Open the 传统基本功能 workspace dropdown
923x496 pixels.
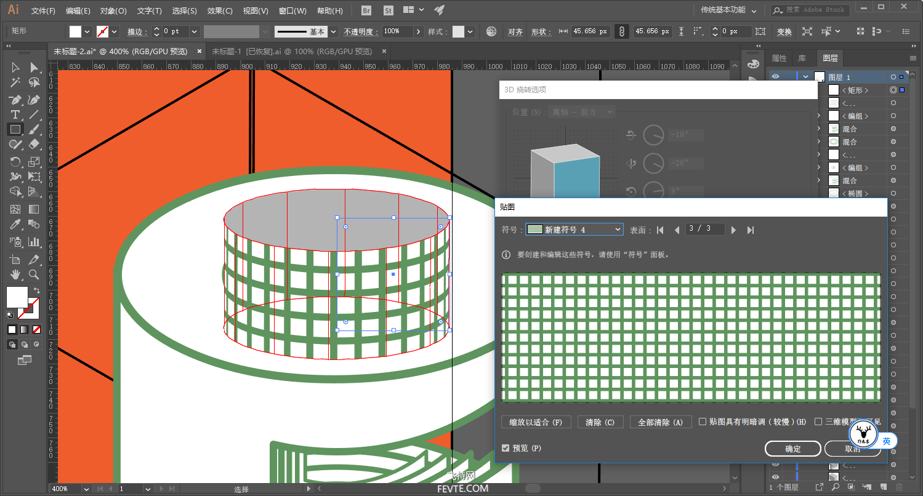[729, 10]
